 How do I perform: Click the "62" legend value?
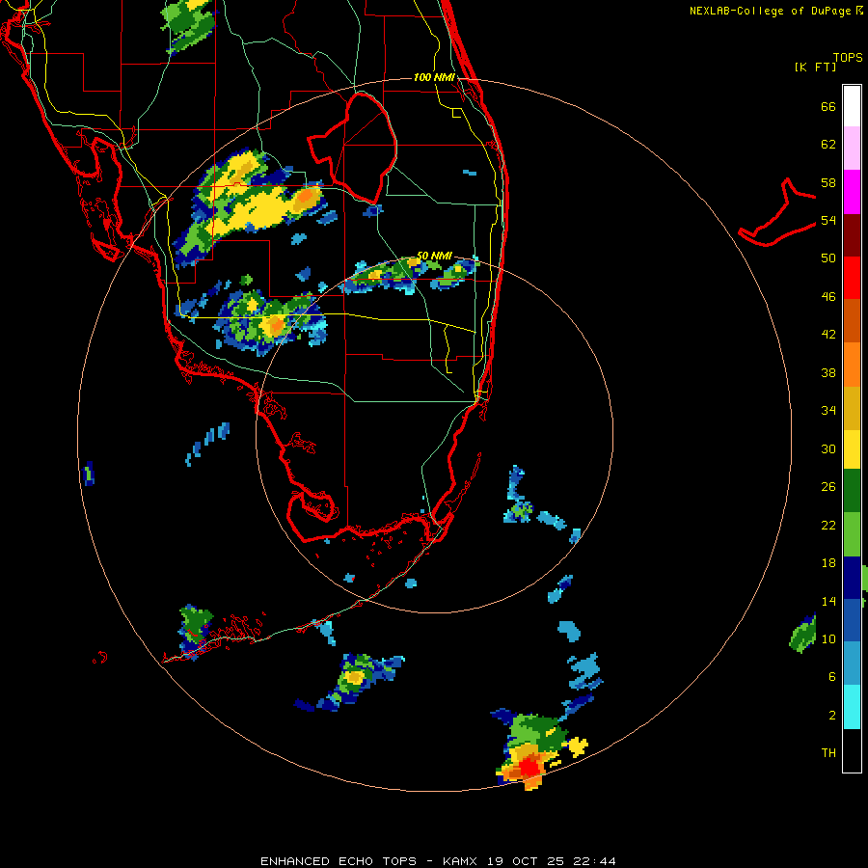(x=828, y=145)
